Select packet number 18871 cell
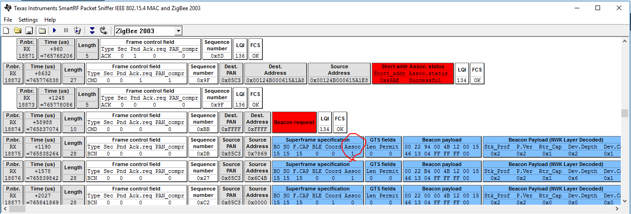 coord(27,49)
